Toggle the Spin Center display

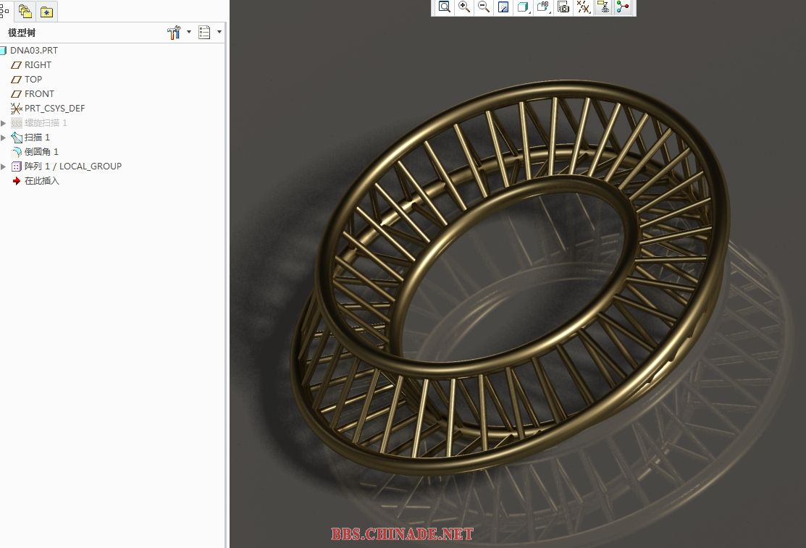point(623,7)
